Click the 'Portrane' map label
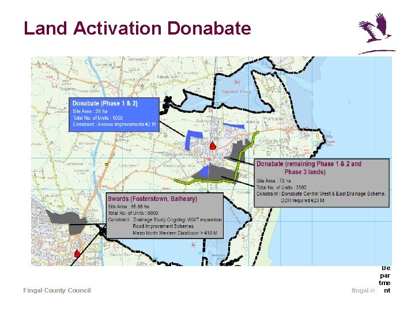This screenshot has width=415, height=311. click(x=274, y=119)
